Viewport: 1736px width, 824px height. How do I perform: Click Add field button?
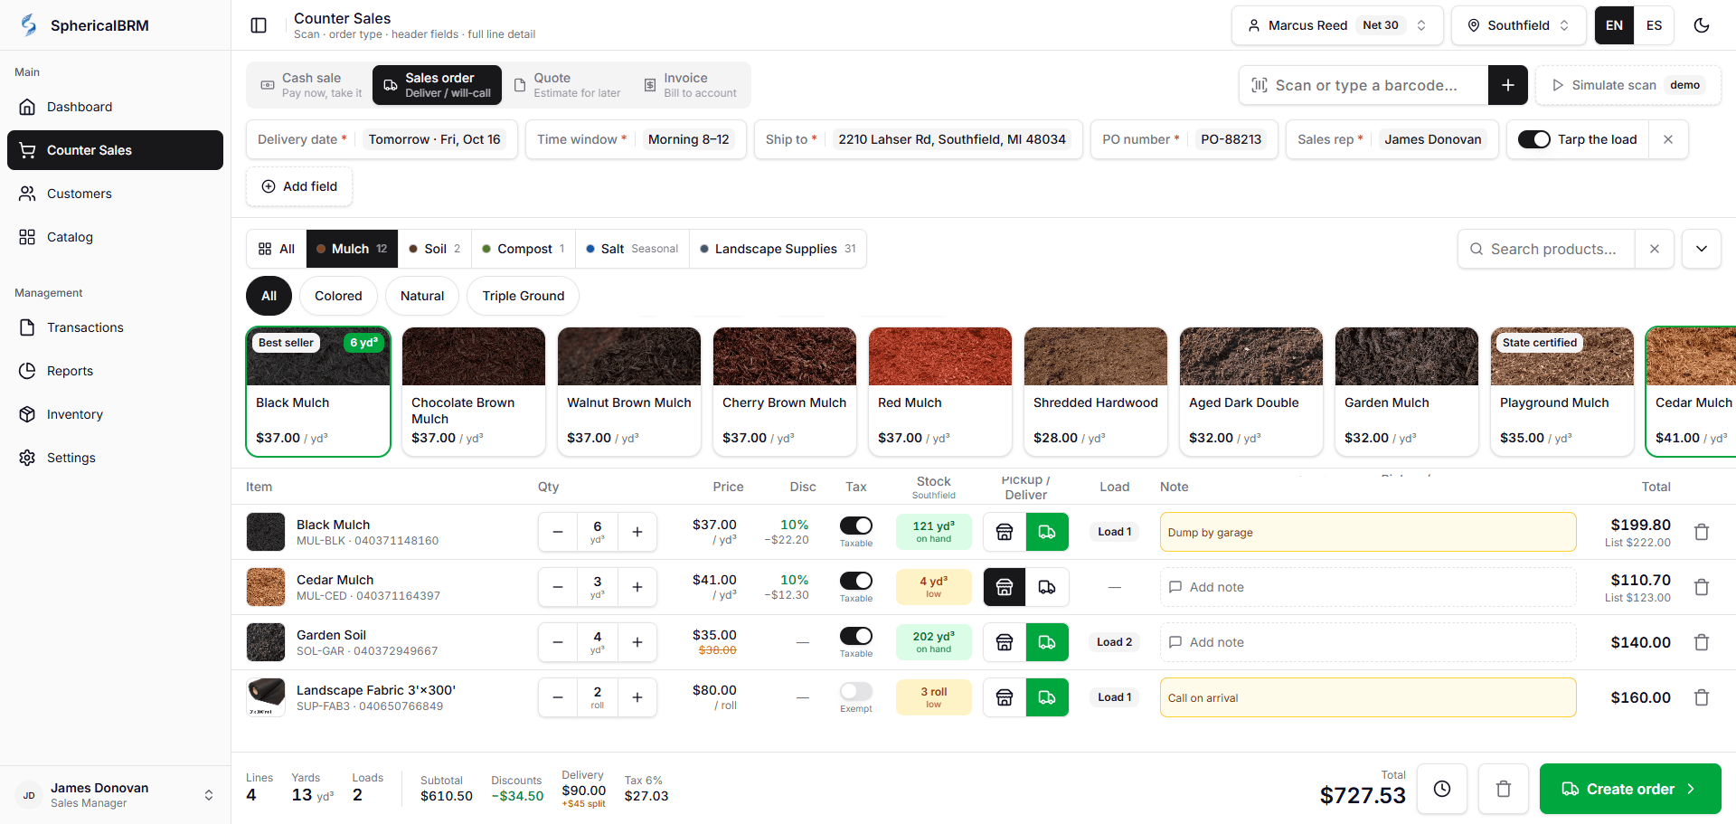tap(299, 186)
